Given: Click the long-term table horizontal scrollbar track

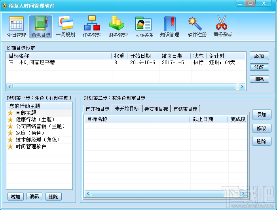Looking at the screenshot, I should (125, 87).
